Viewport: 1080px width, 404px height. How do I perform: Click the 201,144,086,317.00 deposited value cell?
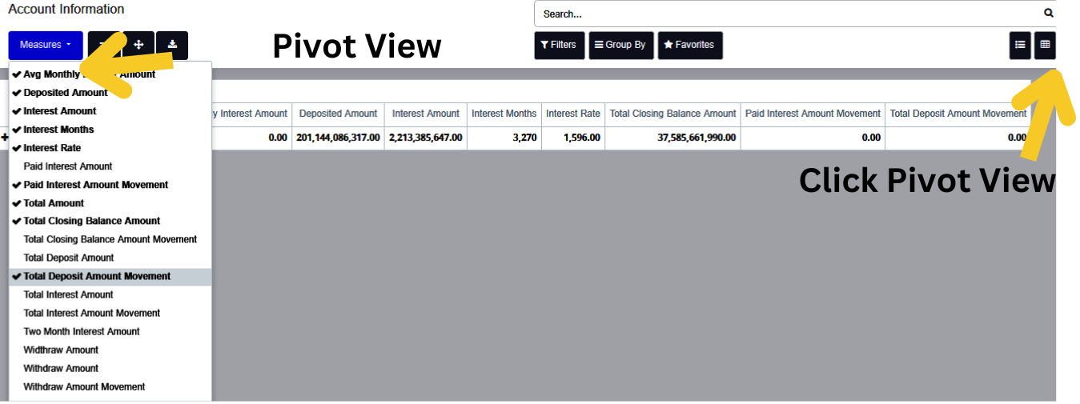338,138
